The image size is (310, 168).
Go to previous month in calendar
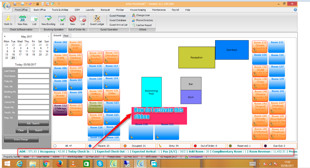click(5, 36)
